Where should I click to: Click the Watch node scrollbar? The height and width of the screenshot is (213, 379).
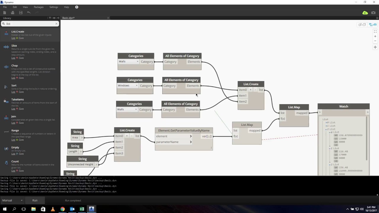pos(367,139)
